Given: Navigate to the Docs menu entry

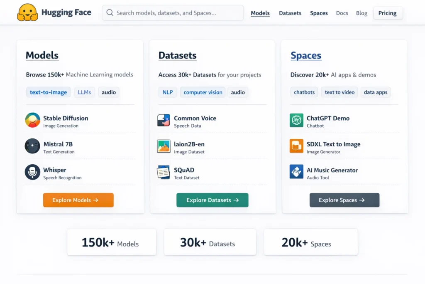Looking at the screenshot, I should tap(342, 13).
